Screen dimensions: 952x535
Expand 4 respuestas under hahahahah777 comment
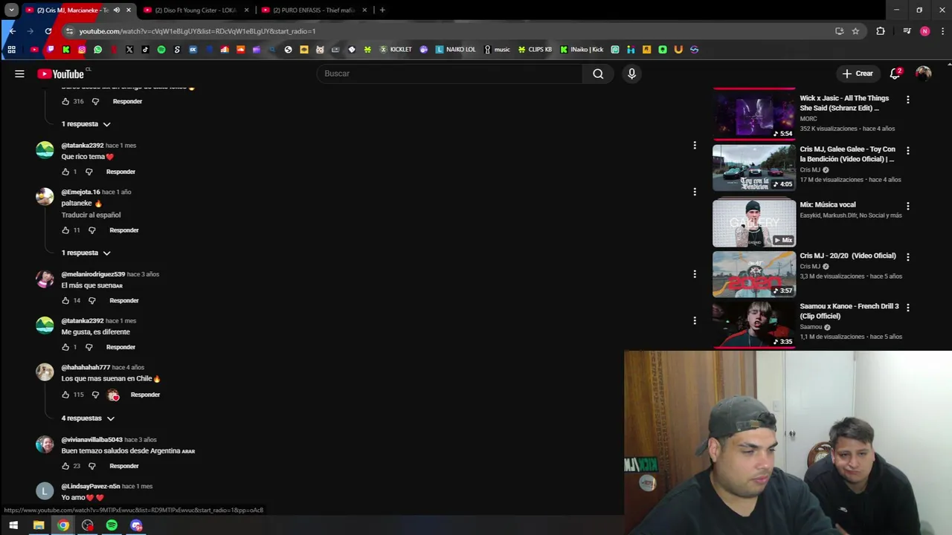(88, 418)
